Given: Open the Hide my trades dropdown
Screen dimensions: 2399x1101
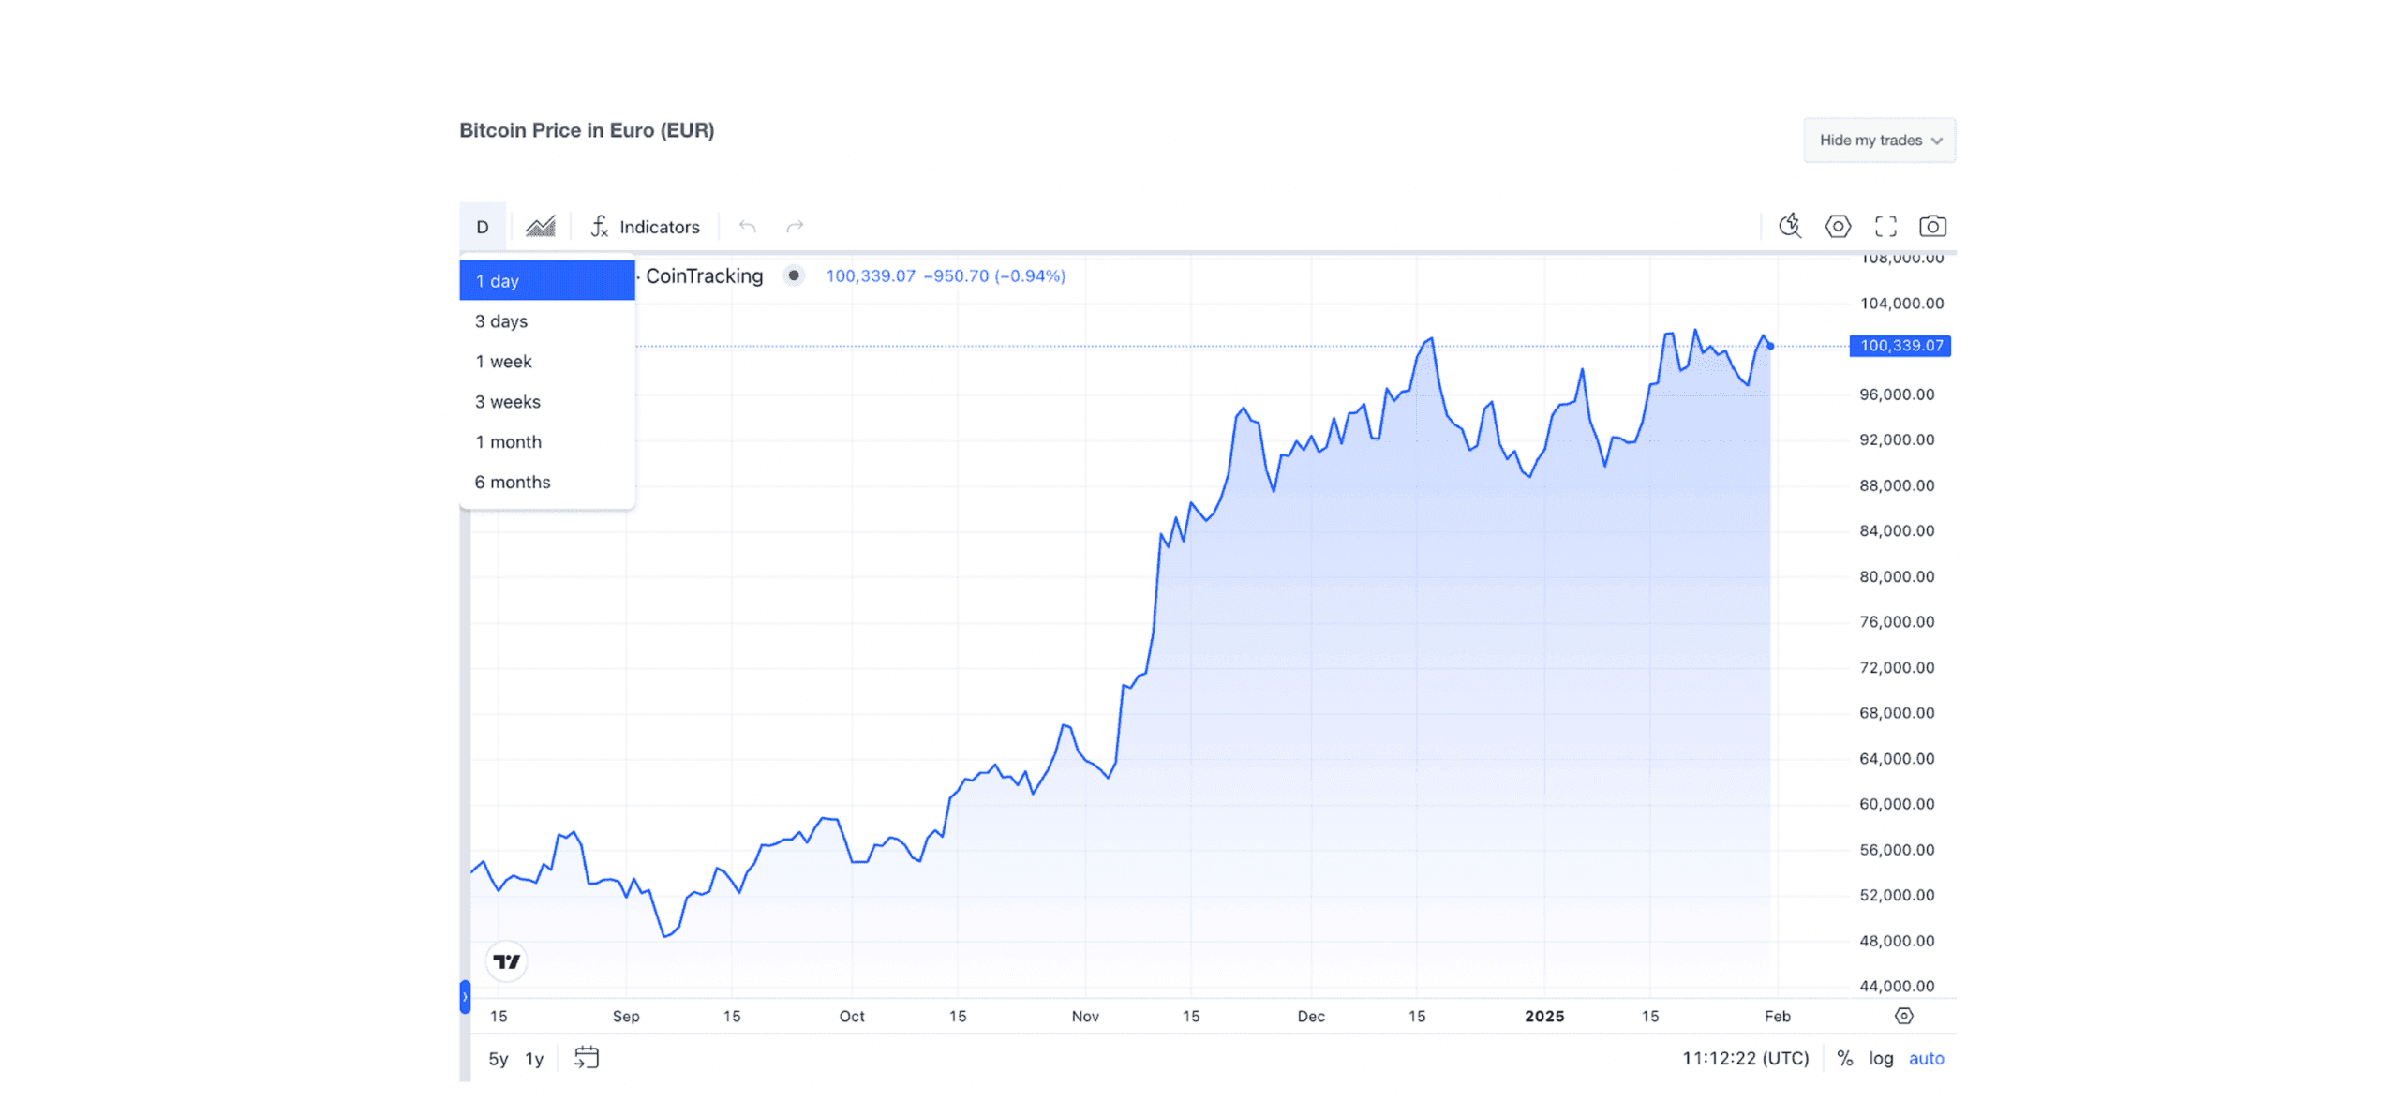Looking at the screenshot, I should click(x=1879, y=140).
